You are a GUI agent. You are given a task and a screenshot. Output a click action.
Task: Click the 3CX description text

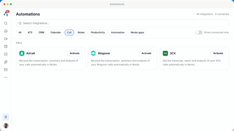coord(192,63)
